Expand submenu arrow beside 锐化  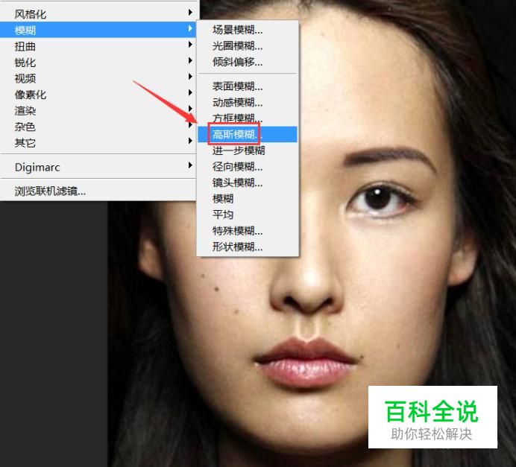(190, 60)
